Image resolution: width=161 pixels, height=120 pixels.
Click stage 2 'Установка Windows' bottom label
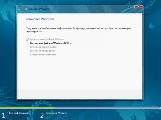click(57, 113)
